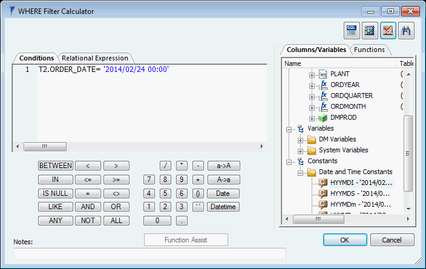The width and height of the screenshot is (426, 269).
Task: Click the Variables tree node icon
Action: tap(301, 128)
